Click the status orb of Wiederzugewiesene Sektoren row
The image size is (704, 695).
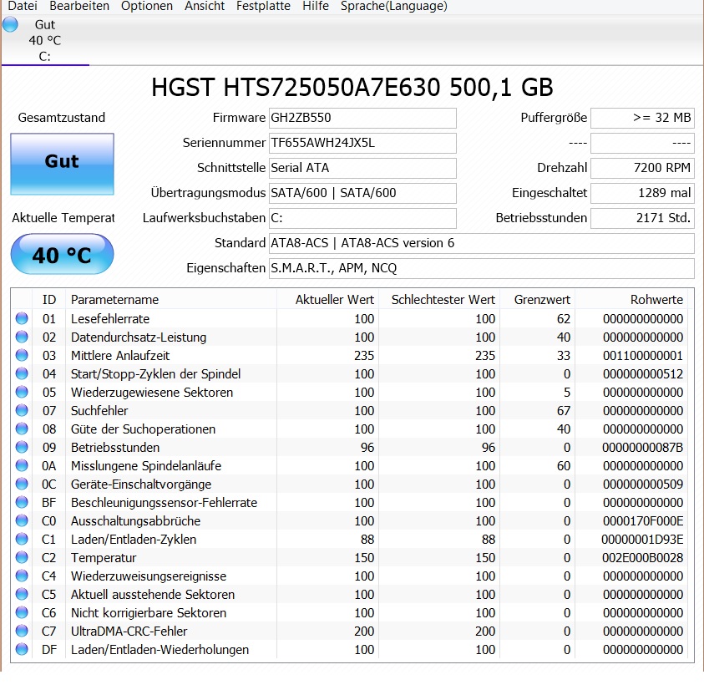coord(22,392)
